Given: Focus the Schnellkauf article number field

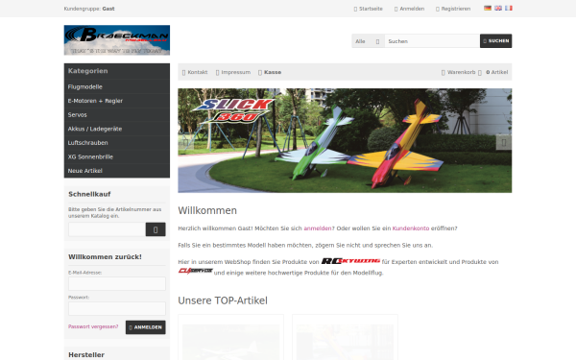Looking at the screenshot, I should [x=107, y=229].
